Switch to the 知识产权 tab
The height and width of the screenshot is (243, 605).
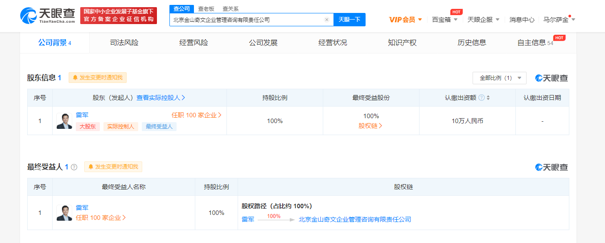pos(402,43)
